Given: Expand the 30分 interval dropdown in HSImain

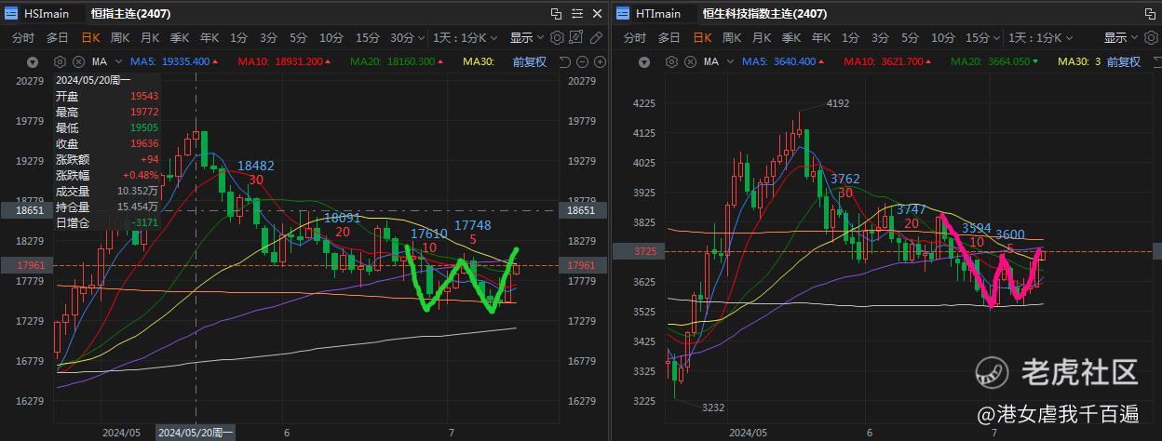Looking at the screenshot, I should [406, 38].
